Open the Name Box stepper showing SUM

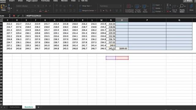pos(9,16)
